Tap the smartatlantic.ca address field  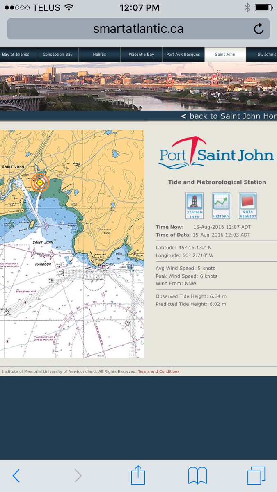pos(138,29)
